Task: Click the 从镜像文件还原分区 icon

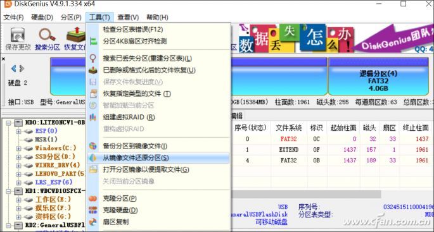Action: [93, 158]
